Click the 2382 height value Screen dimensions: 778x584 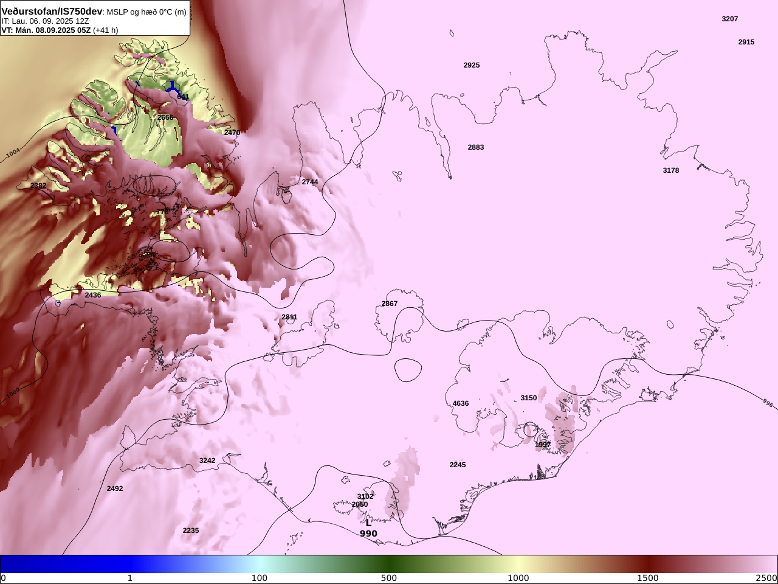point(38,186)
